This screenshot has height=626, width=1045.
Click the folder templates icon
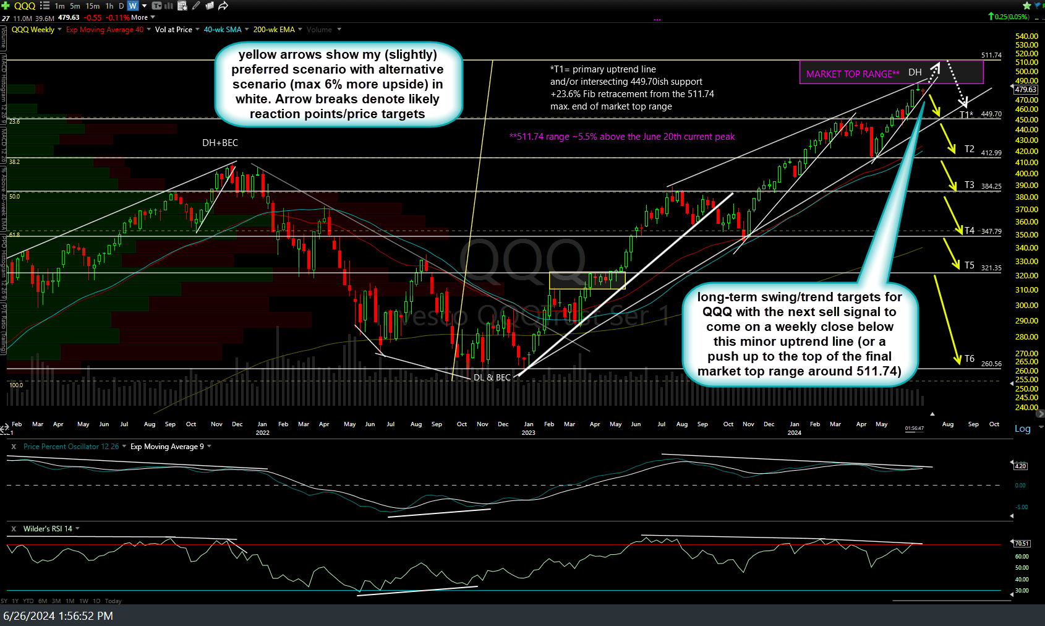point(210,6)
